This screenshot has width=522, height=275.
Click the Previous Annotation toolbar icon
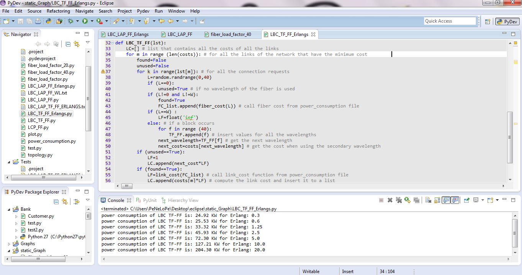[x=146, y=21]
